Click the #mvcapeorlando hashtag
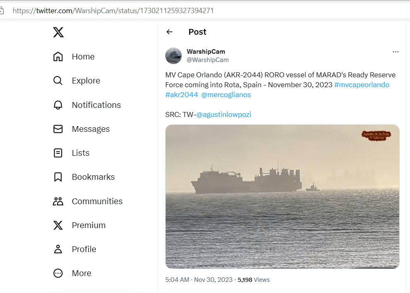The width and height of the screenshot is (410, 293). point(362,85)
